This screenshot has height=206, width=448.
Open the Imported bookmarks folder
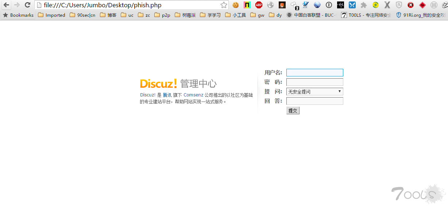[51, 15]
